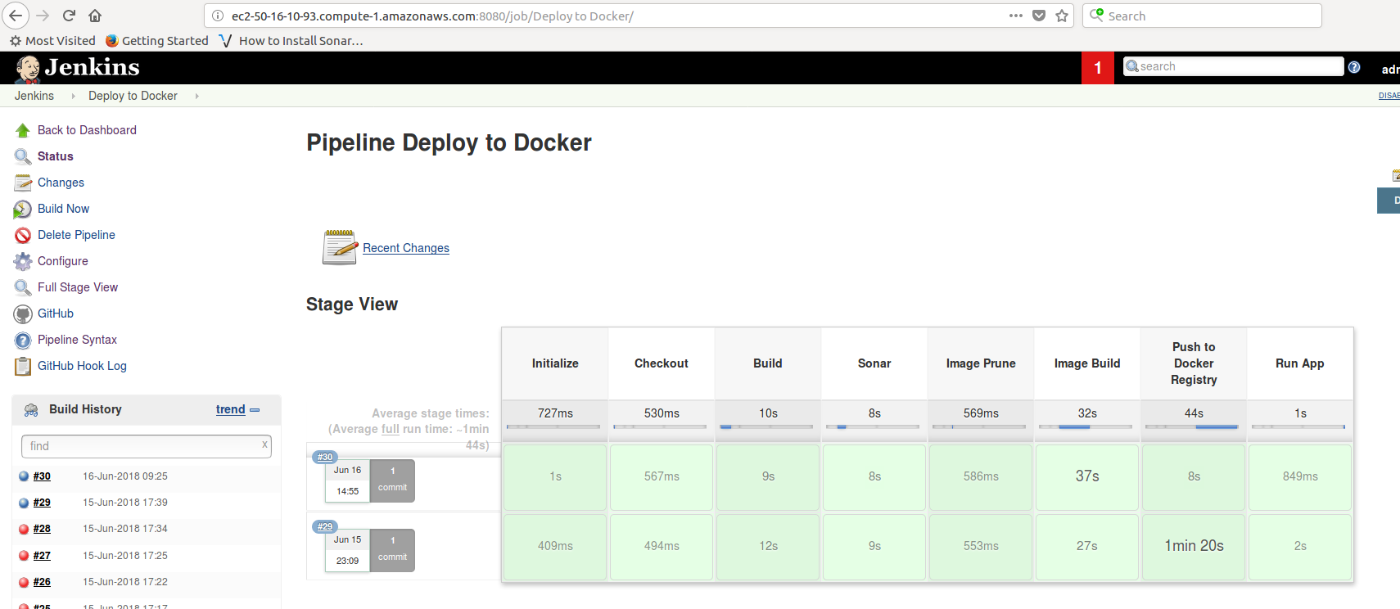Clear the find field with the x
The height and width of the screenshot is (609, 1400).
(x=264, y=444)
